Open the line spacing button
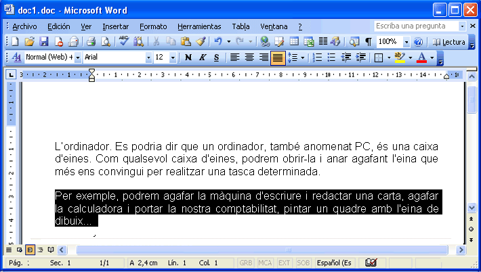The height and width of the screenshot is (272, 481). 293,58
